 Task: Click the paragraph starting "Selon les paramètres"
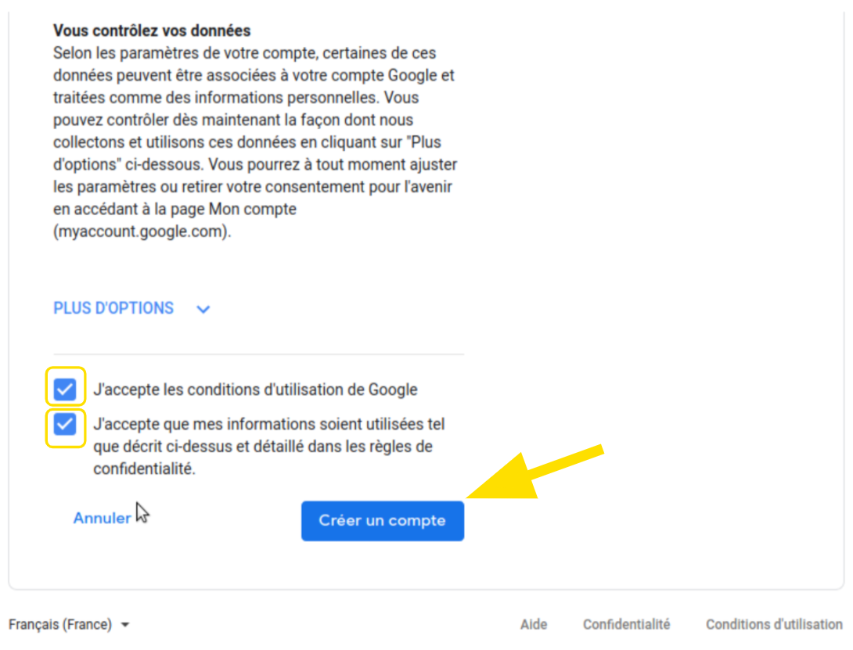(x=255, y=142)
